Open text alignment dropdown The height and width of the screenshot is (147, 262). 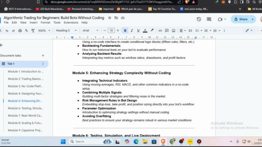pos(183,31)
